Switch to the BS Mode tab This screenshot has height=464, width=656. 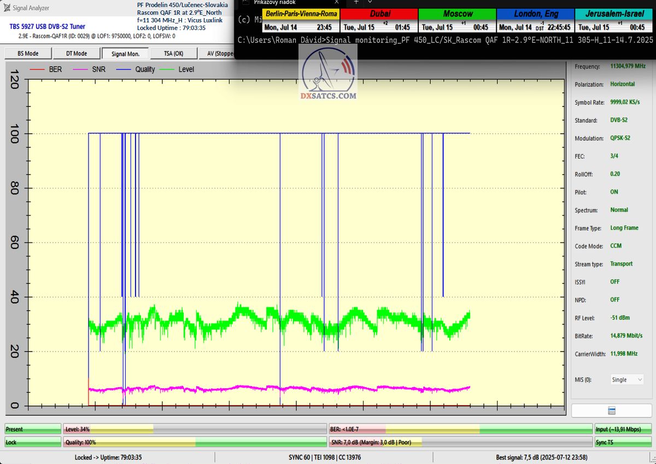click(28, 53)
